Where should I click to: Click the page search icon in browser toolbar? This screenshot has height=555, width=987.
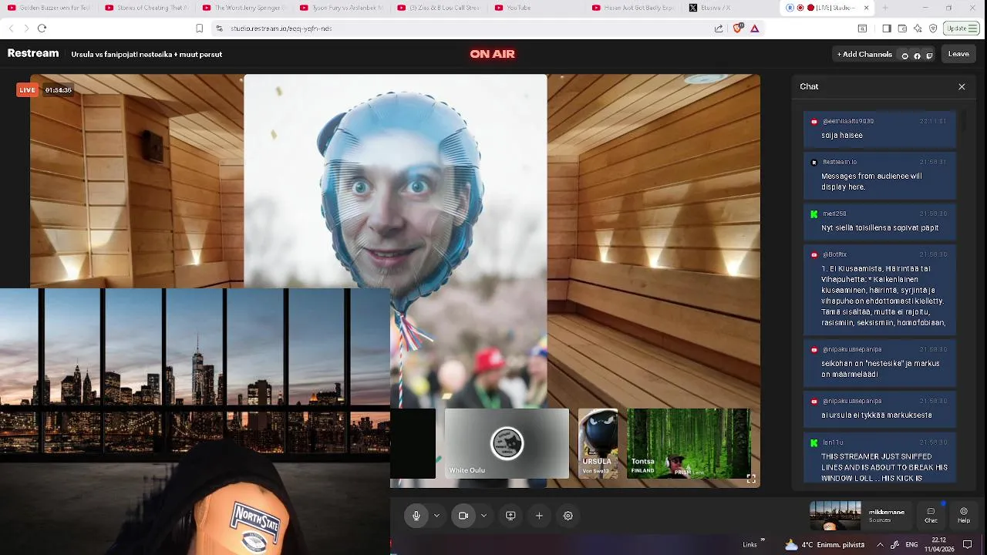click(x=862, y=29)
